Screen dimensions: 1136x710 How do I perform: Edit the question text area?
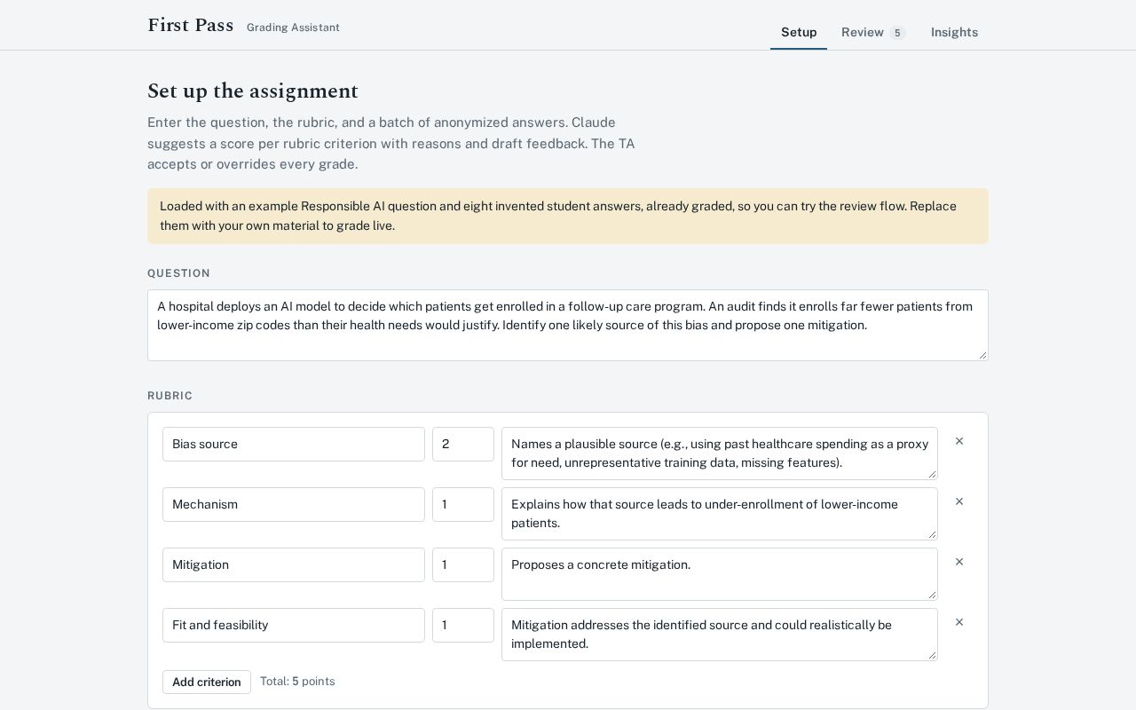[x=568, y=325]
